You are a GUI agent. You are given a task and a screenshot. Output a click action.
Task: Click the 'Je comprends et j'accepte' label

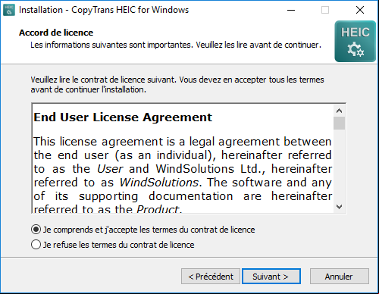(x=149, y=230)
